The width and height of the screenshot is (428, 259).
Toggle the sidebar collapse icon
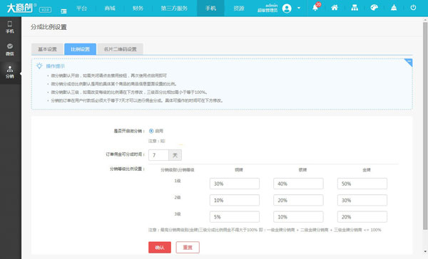(x=63, y=11)
